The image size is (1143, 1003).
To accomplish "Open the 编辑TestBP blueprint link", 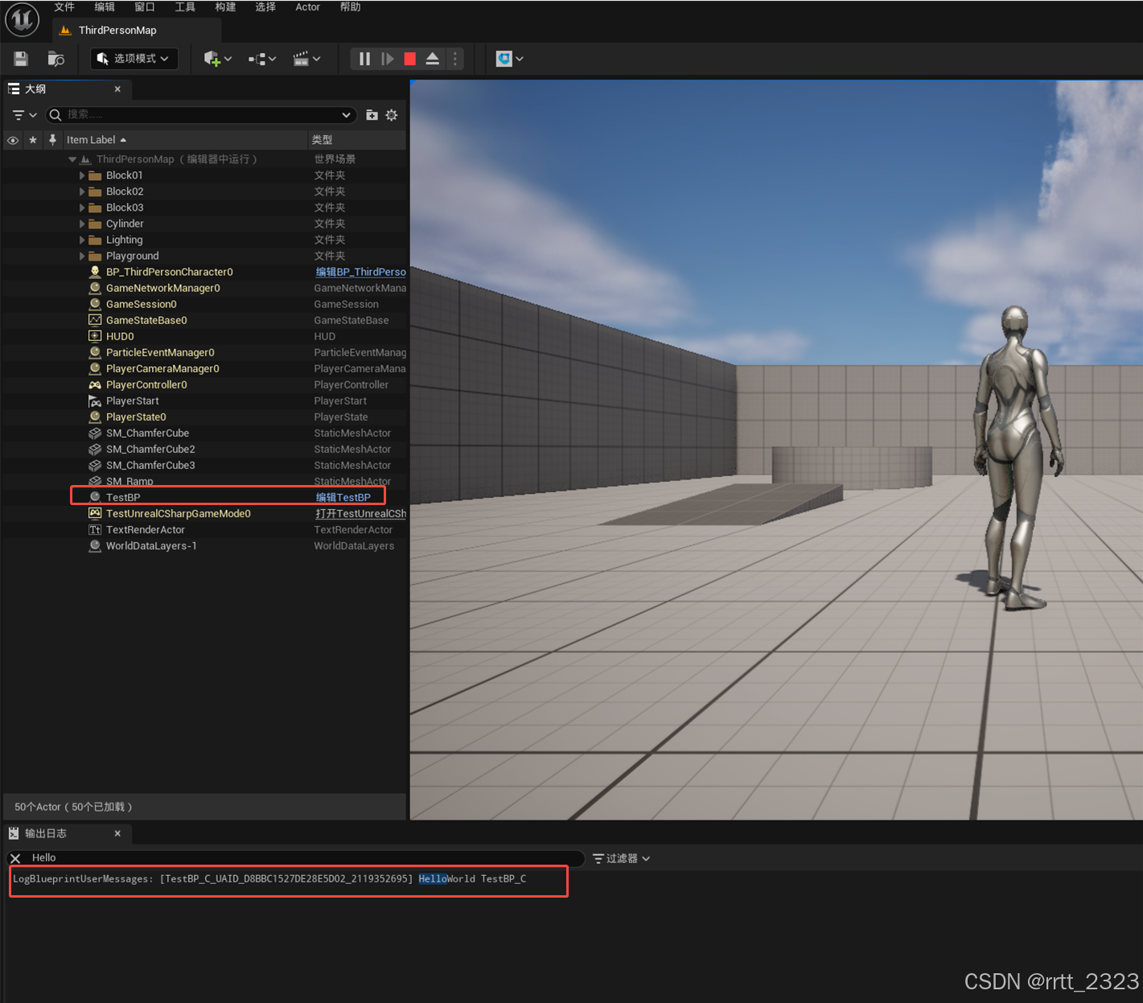I will 343,497.
